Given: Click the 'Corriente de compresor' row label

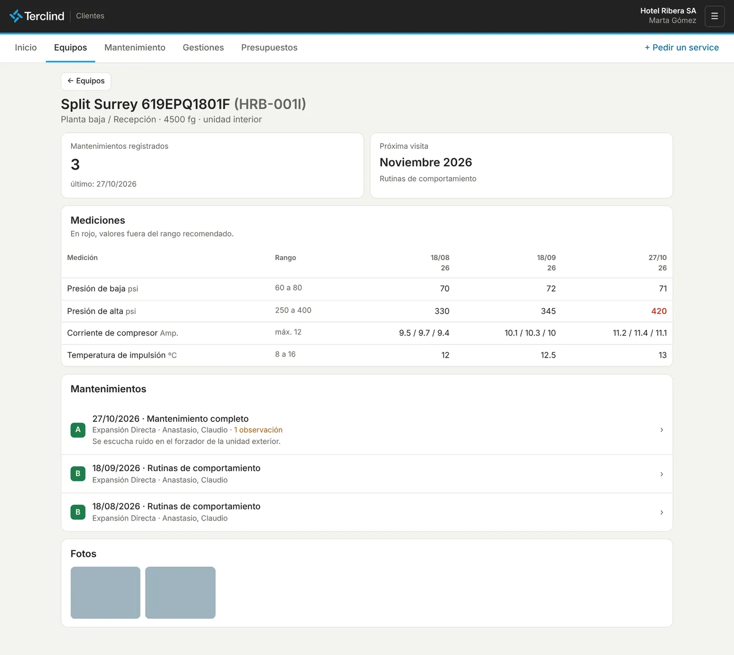Looking at the screenshot, I should (x=112, y=333).
